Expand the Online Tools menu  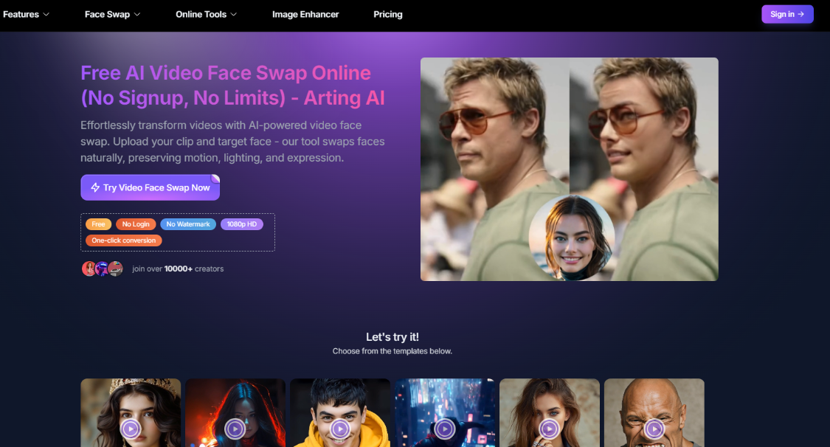207,14
